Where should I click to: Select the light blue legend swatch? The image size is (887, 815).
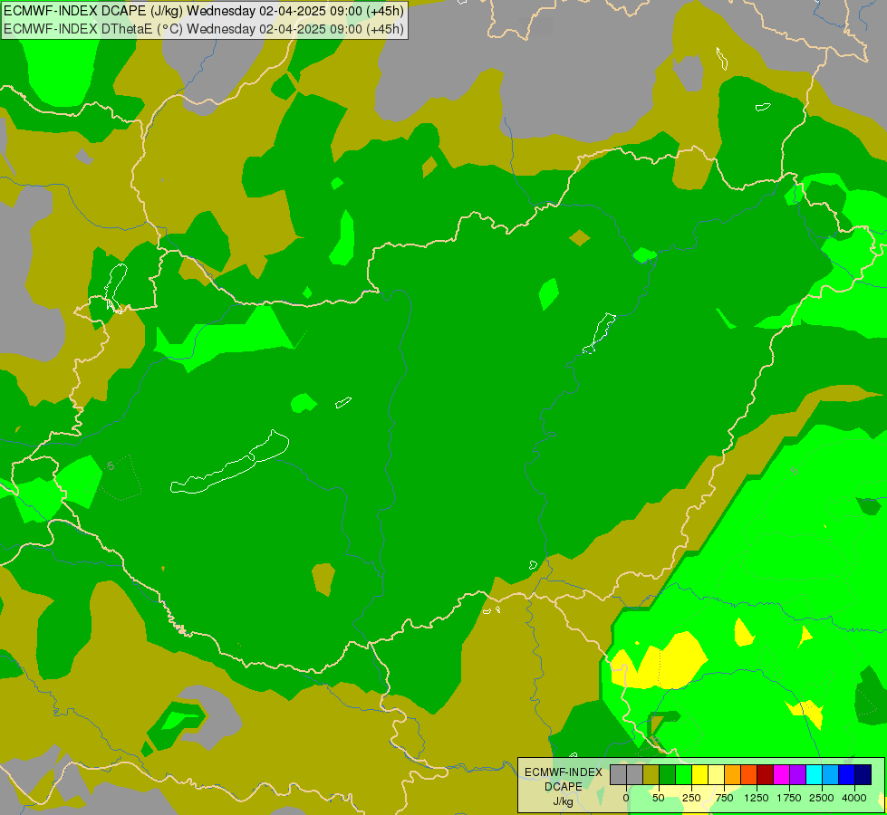[831, 775]
